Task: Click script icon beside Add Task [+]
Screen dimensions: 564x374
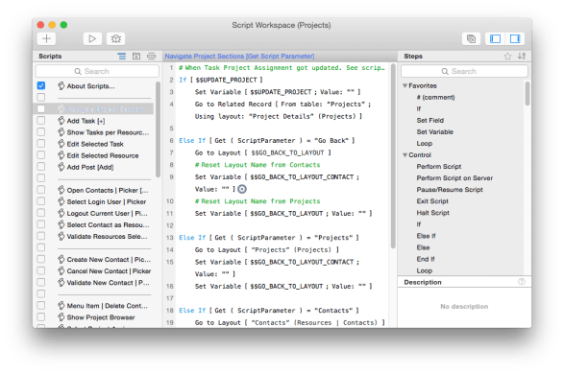Action: 61,121
